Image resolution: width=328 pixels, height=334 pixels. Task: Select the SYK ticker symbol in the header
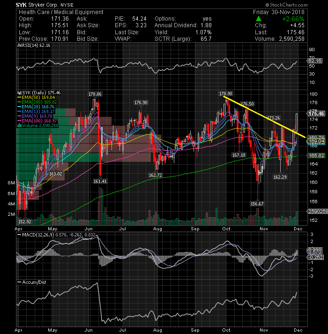pyautogui.click(x=21, y=5)
